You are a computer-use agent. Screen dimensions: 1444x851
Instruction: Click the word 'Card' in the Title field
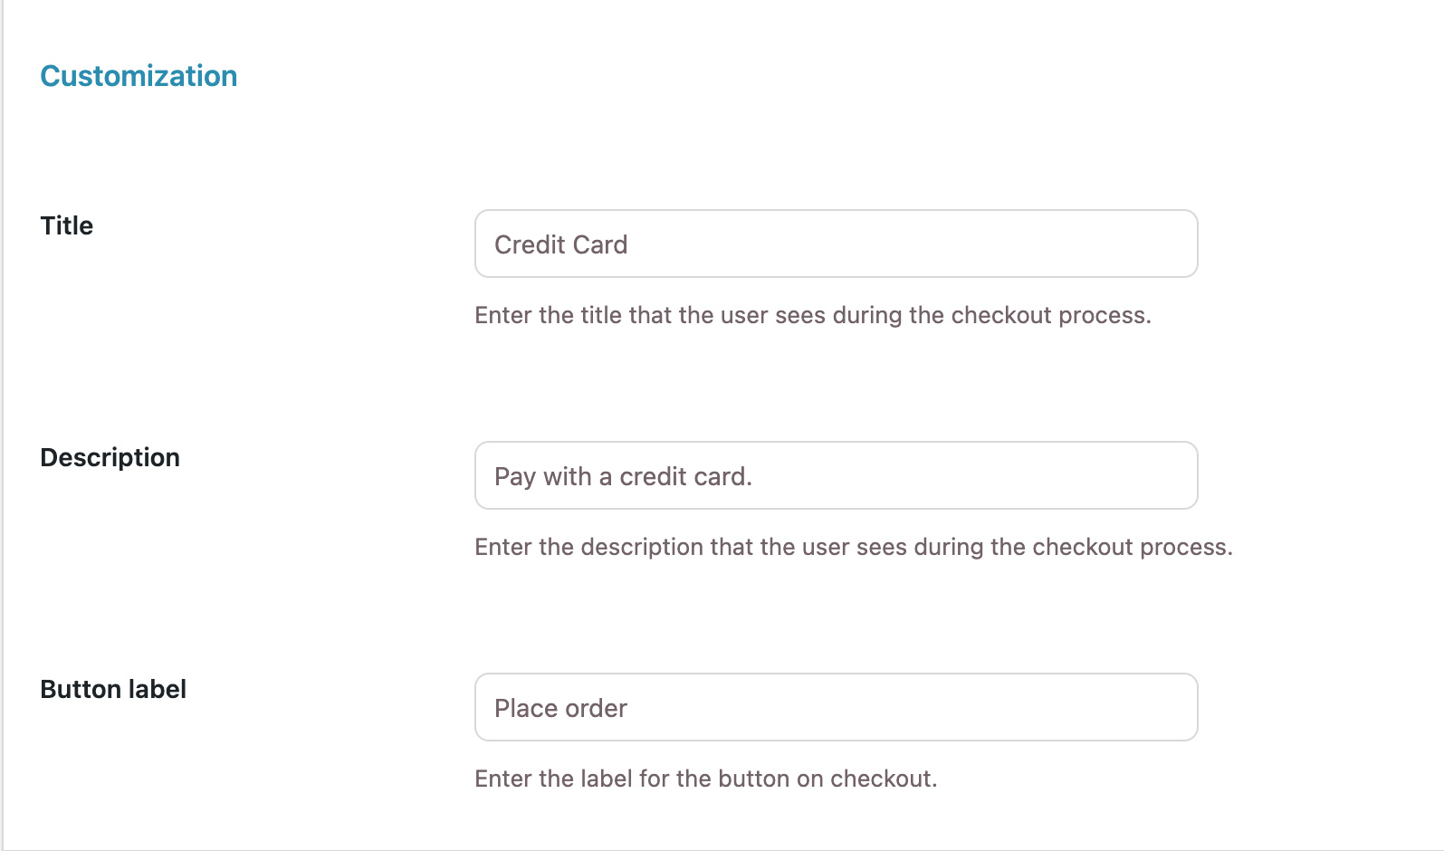click(600, 244)
